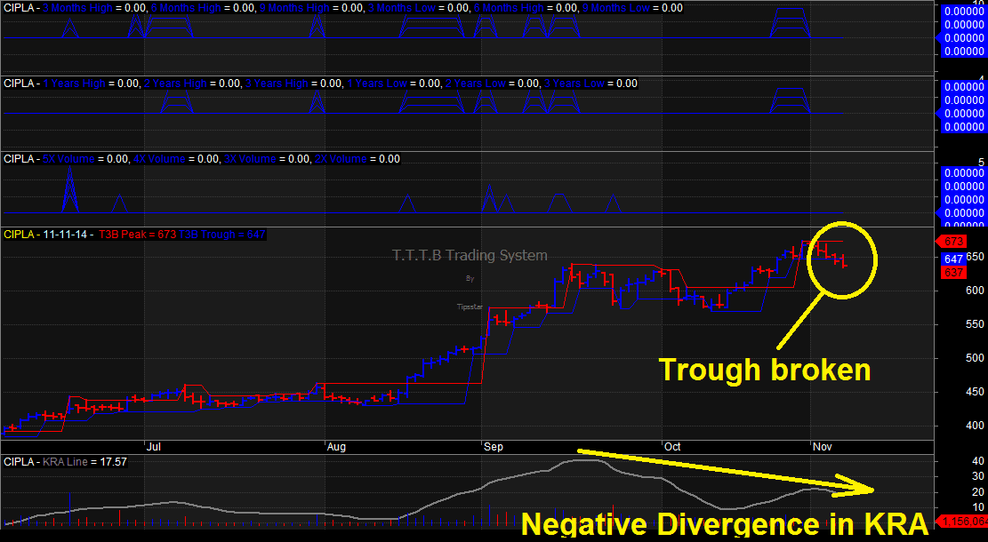This screenshot has height=542, width=988.
Task: Click the "Nov" label on the date axis
Action: (x=823, y=447)
